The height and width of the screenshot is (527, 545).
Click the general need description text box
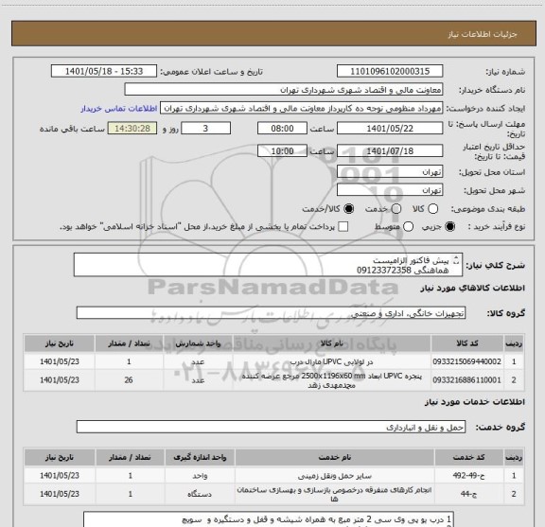tap(268, 265)
